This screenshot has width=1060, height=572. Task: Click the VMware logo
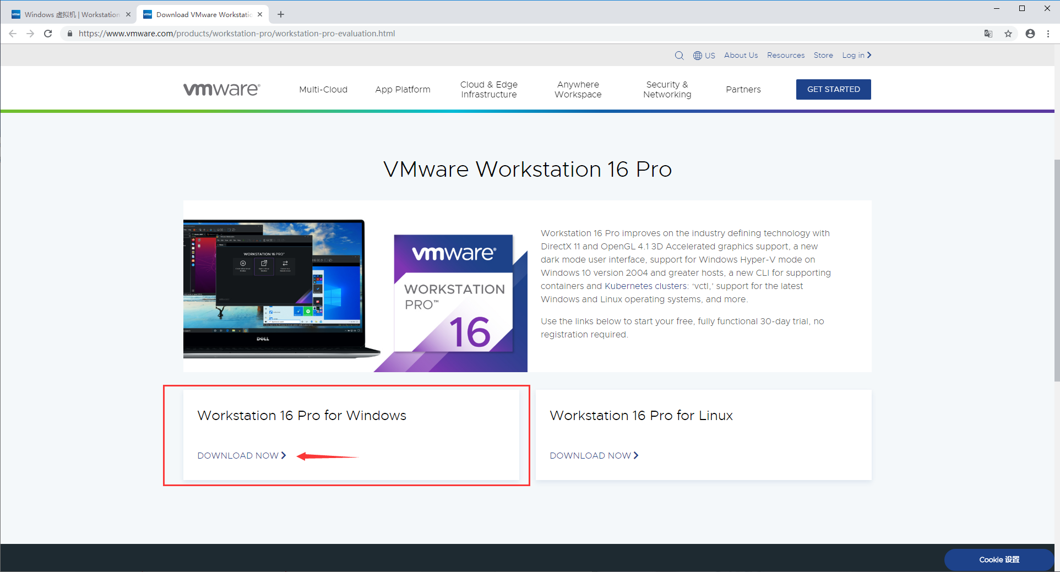click(221, 89)
